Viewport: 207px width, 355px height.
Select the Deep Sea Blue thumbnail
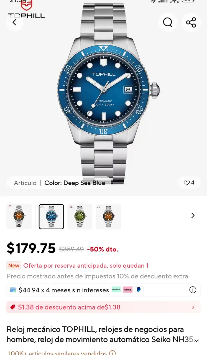pos(51,217)
